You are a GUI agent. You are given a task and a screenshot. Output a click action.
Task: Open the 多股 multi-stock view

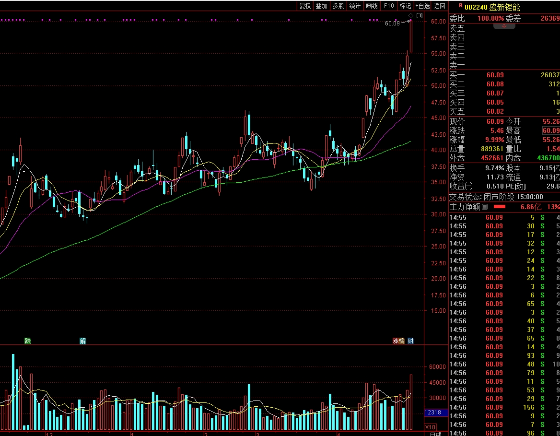pyautogui.click(x=338, y=6)
